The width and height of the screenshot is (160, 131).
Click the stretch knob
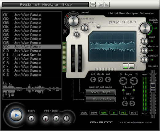coord(144,60)
